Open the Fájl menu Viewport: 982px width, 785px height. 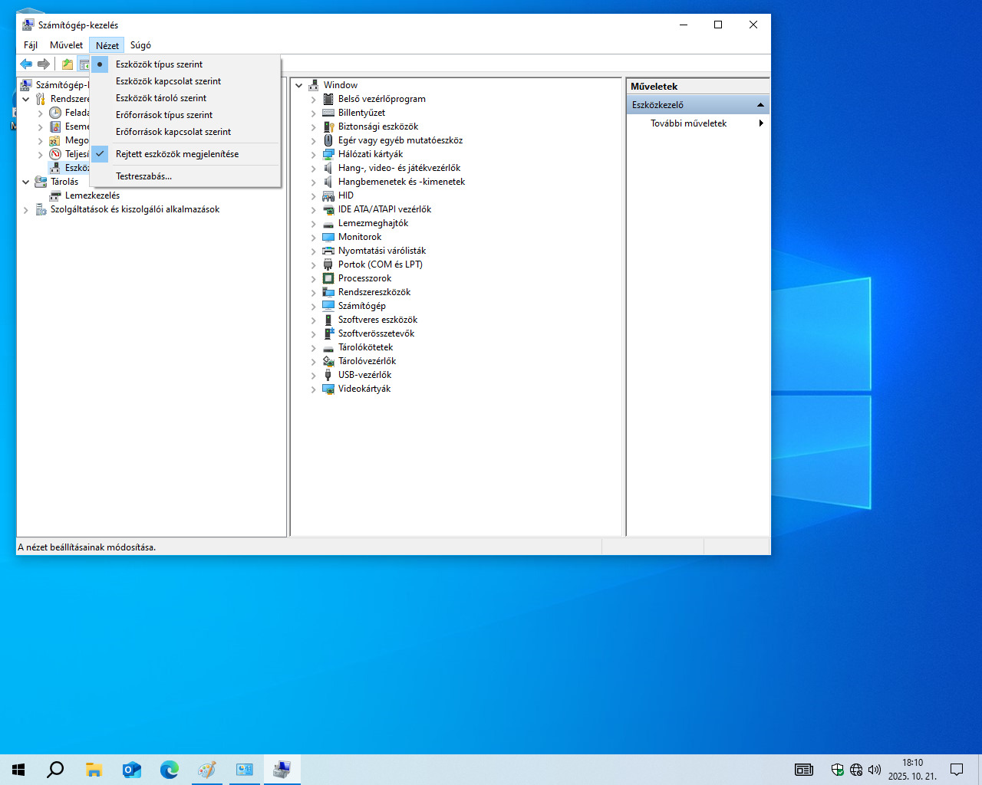(31, 45)
